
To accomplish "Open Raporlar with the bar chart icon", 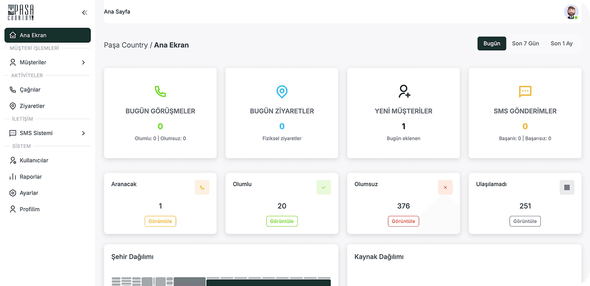I will [13, 177].
